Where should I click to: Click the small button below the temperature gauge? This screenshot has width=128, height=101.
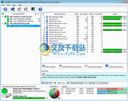(x=59, y=98)
